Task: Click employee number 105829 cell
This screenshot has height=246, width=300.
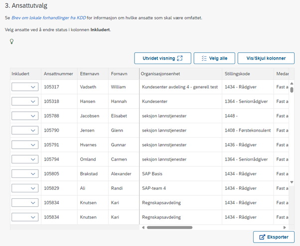Action: [59, 188]
